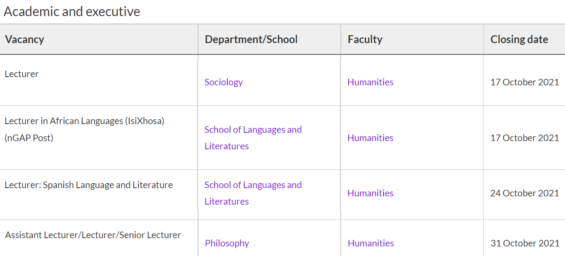Click School of Languages link in IsiXhosa row
Viewport: 565px width, 256px height.
coord(253,130)
